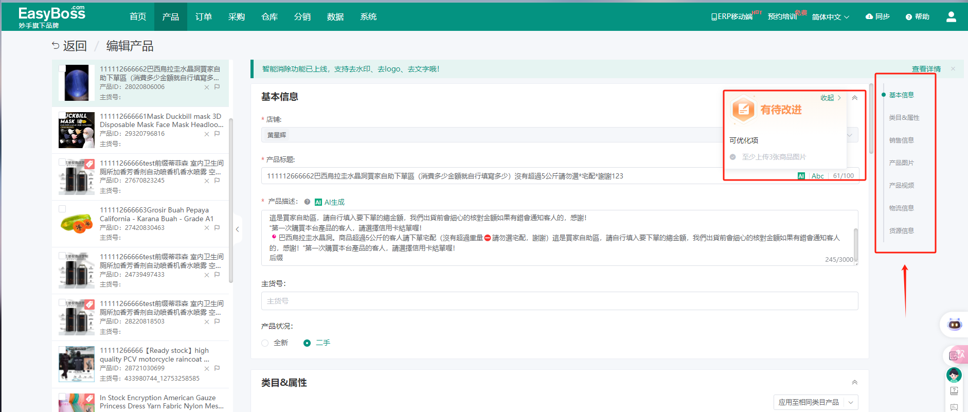Collapse the 类目&属性 section
This screenshot has height=412, width=968.
[x=854, y=382]
